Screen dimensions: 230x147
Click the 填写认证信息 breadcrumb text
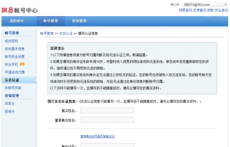(x=88, y=33)
